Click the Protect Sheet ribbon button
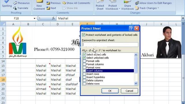This screenshot has height=104, width=185. [x=100, y=5]
